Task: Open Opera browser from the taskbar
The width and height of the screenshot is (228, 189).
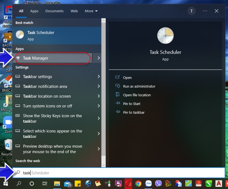Action: (x=128, y=184)
